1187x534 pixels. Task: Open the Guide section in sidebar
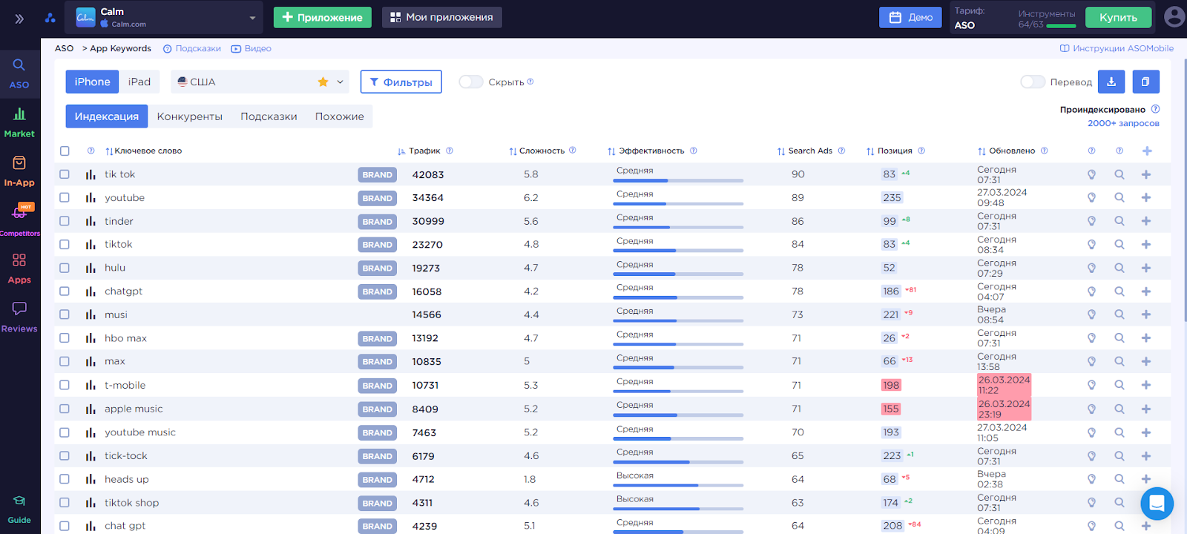click(x=19, y=510)
